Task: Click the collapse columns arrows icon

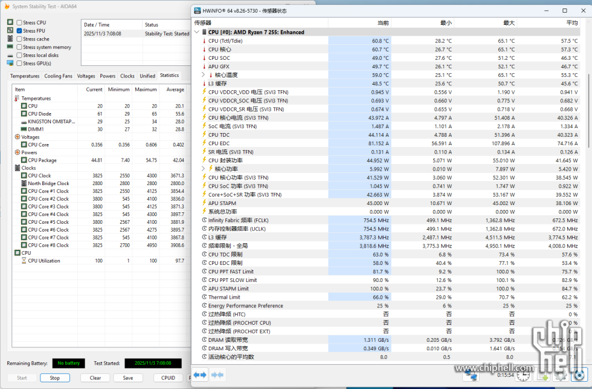Action: click(217, 375)
